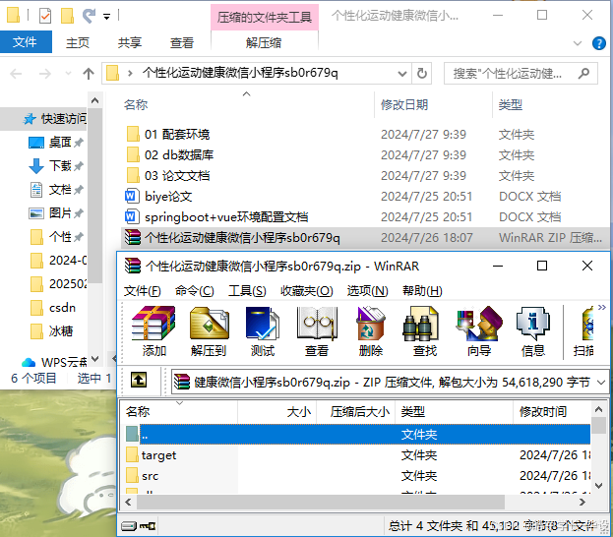Click the Properties checkmark icon in quick access toolbar

pos(45,16)
